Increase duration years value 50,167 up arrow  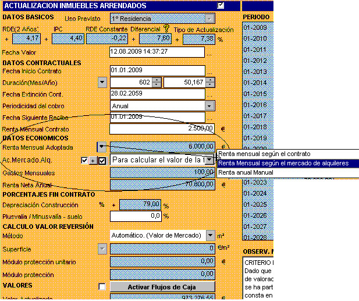(210, 80)
